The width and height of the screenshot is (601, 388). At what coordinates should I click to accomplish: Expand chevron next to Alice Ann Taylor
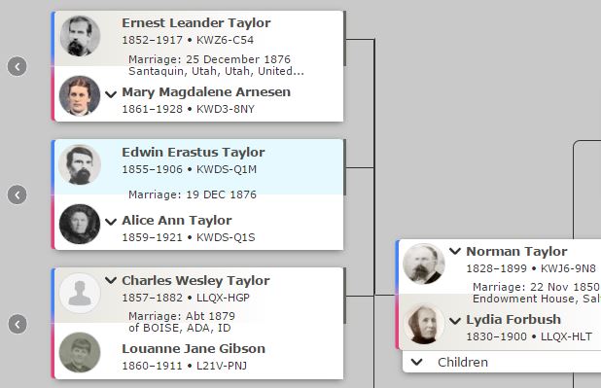point(111,222)
